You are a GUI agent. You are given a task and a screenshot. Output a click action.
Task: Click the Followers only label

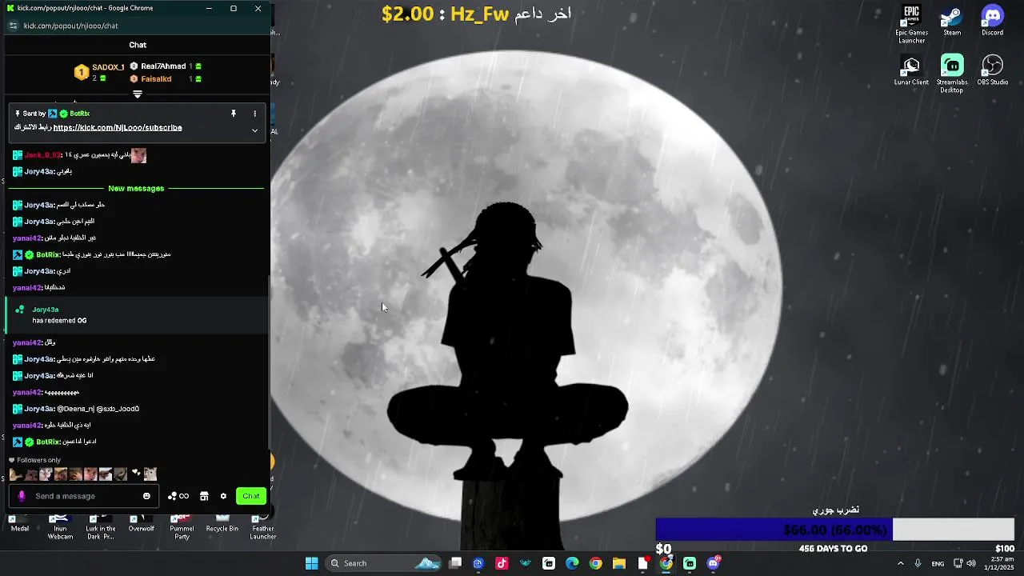[38, 460]
